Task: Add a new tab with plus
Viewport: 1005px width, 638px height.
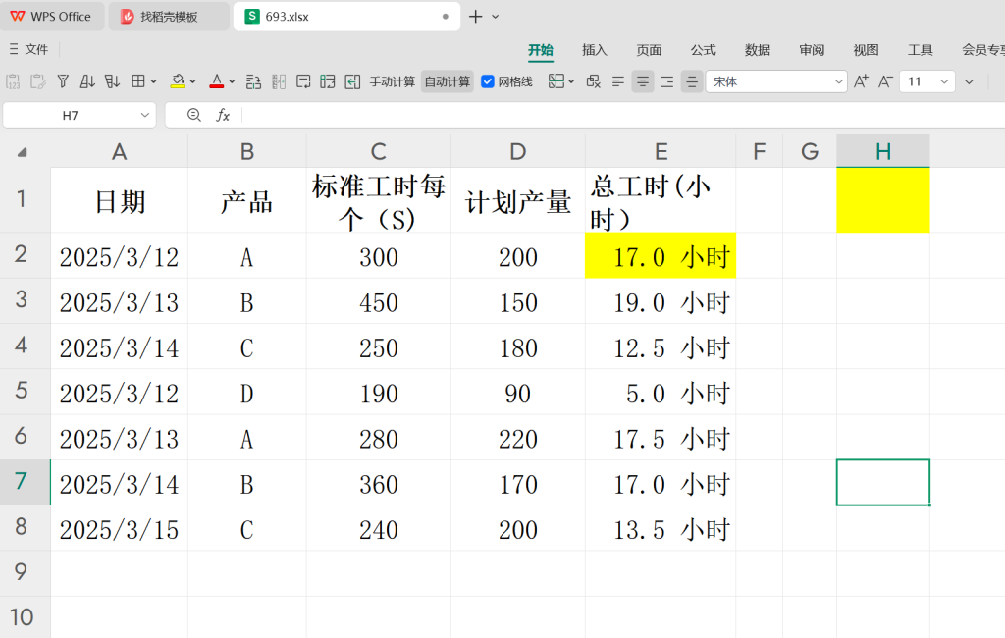Action: pyautogui.click(x=476, y=17)
